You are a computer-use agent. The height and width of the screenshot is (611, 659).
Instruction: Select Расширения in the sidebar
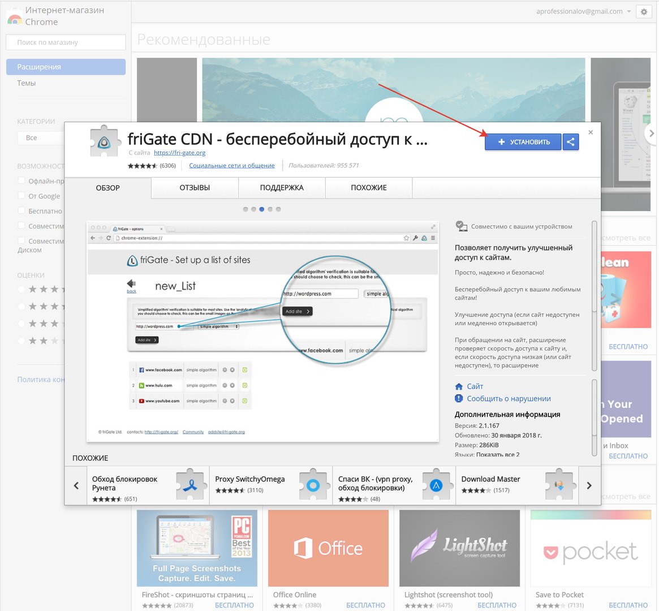point(66,67)
